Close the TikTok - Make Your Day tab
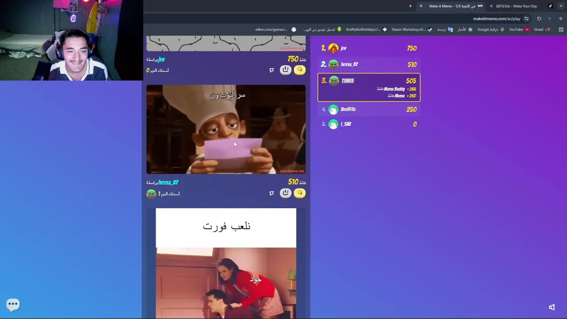Viewport: 567px width, 319px height. (491, 6)
